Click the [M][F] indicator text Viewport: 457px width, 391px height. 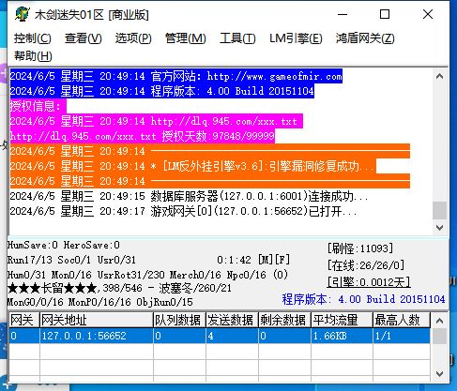coord(274,260)
